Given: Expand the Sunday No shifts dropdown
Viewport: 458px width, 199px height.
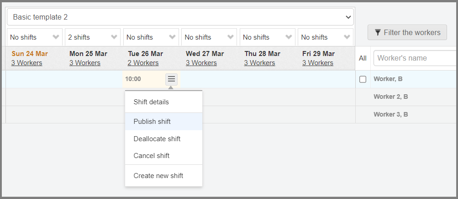Looking at the screenshot, I should pos(35,37).
